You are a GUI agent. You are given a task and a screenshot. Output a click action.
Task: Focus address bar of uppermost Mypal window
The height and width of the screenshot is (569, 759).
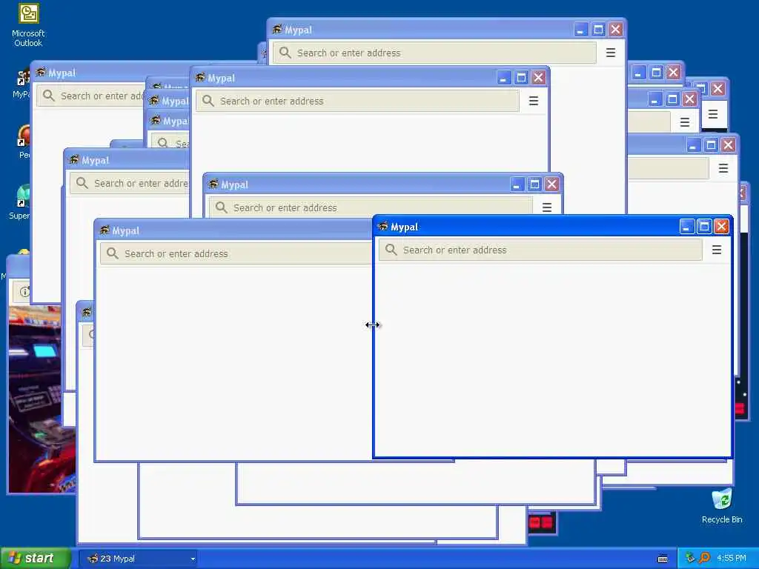click(x=434, y=53)
